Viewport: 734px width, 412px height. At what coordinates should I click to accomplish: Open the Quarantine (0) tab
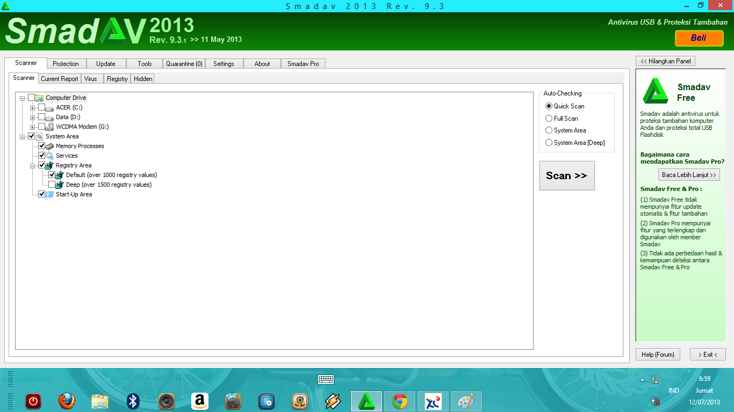point(184,63)
